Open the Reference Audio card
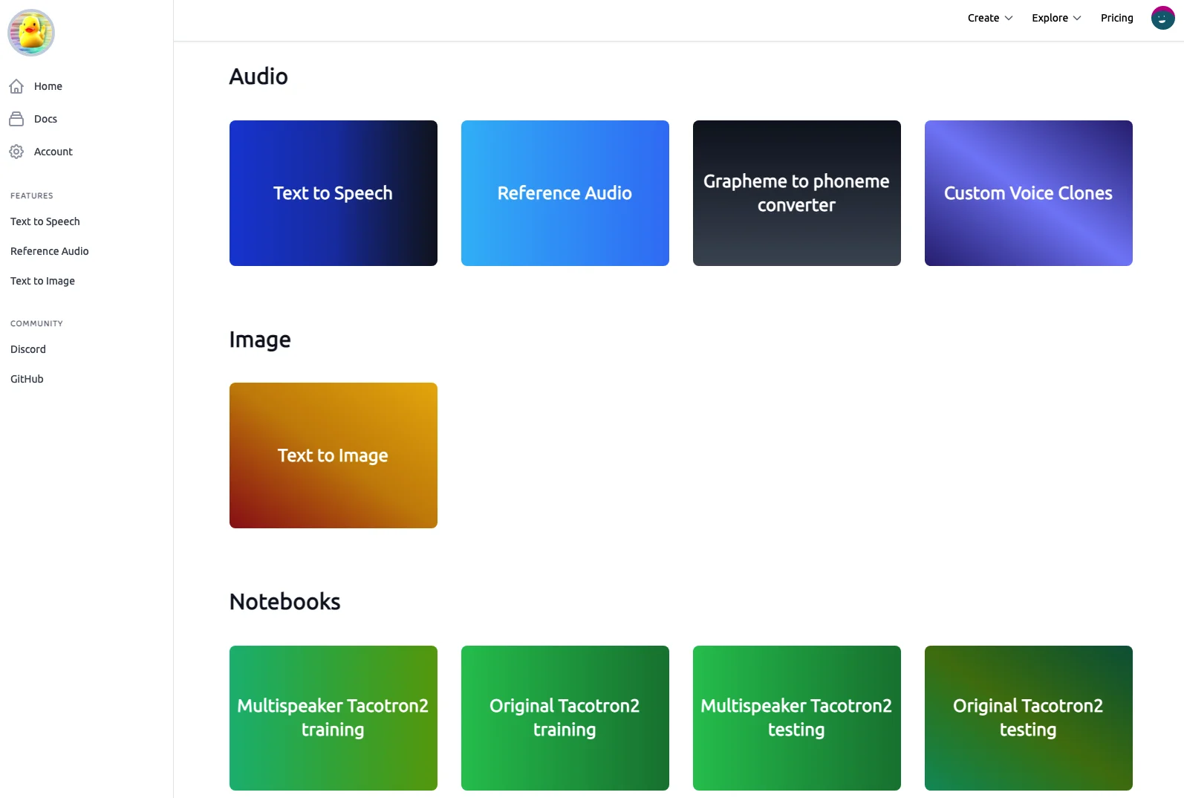Screen dimensions: 1184x798 click(565, 193)
